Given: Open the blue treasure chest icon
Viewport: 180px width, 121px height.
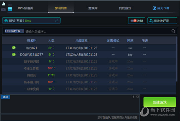Looking at the screenshot, I should pos(10,9).
